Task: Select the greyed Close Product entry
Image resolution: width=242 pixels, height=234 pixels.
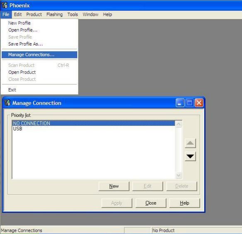Action: pyautogui.click(x=39, y=79)
